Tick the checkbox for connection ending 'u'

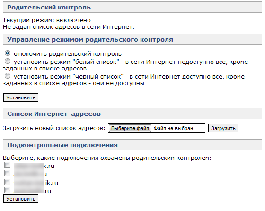point(7,173)
